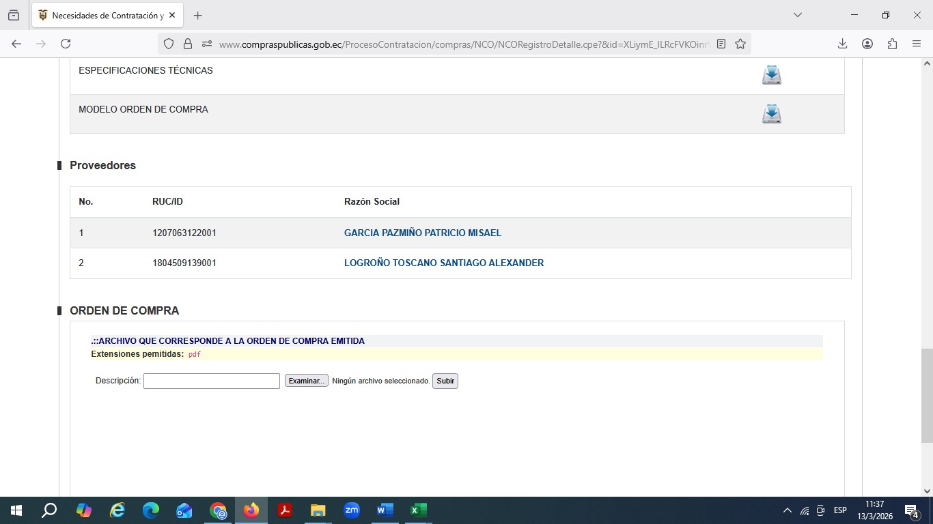Bookmark this page with the star icon
Screen dimensions: 933x524
[740, 44]
